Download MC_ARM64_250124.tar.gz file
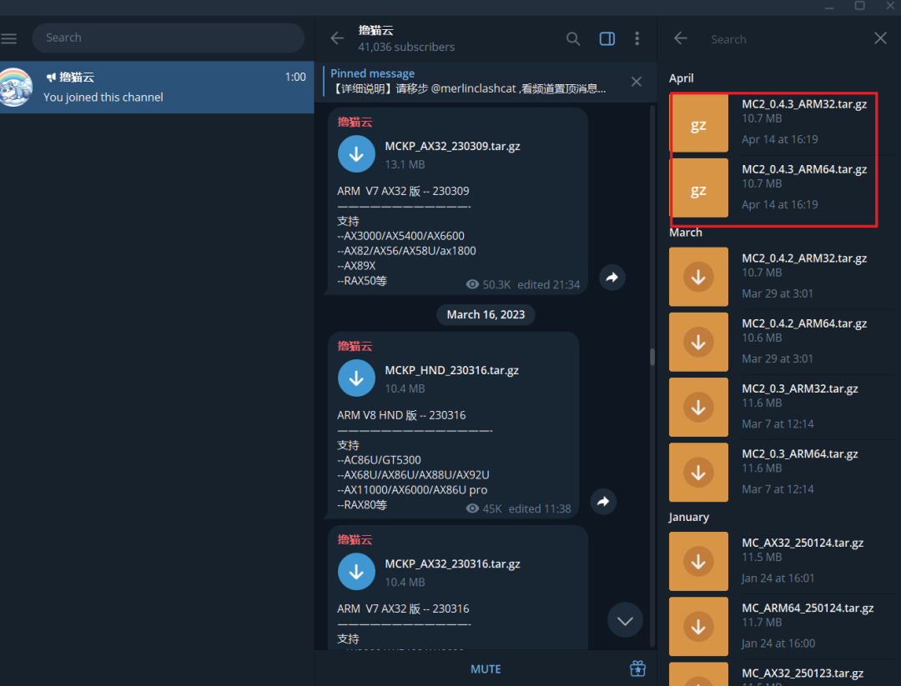This screenshot has width=901, height=686. click(x=698, y=626)
